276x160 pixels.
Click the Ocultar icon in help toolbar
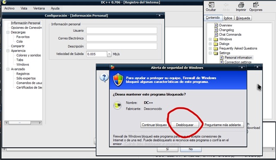(x=211, y=5)
